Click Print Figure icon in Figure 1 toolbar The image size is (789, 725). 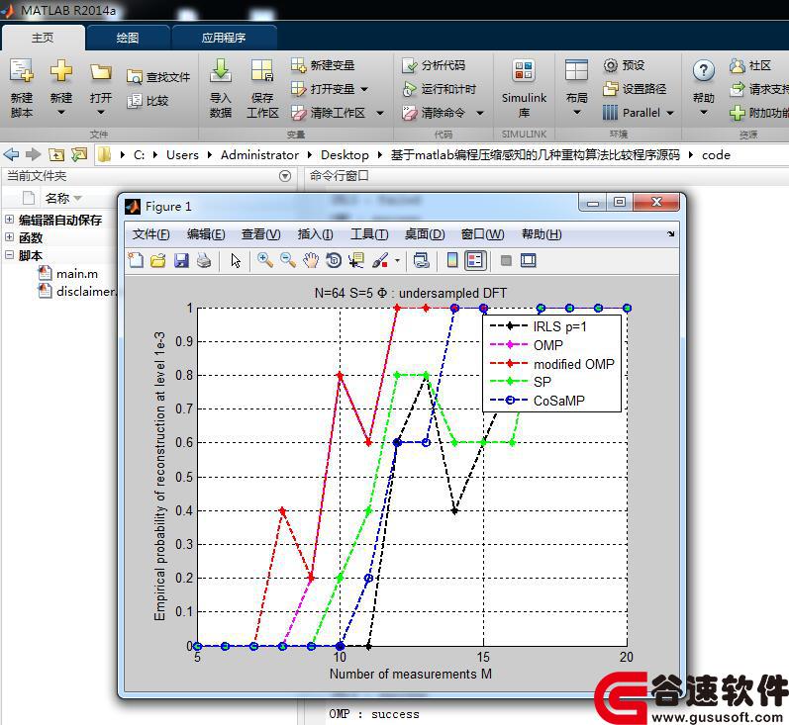tap(204, 260)
